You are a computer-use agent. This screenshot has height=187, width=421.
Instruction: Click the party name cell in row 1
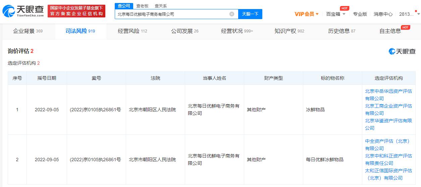point(214,110)
